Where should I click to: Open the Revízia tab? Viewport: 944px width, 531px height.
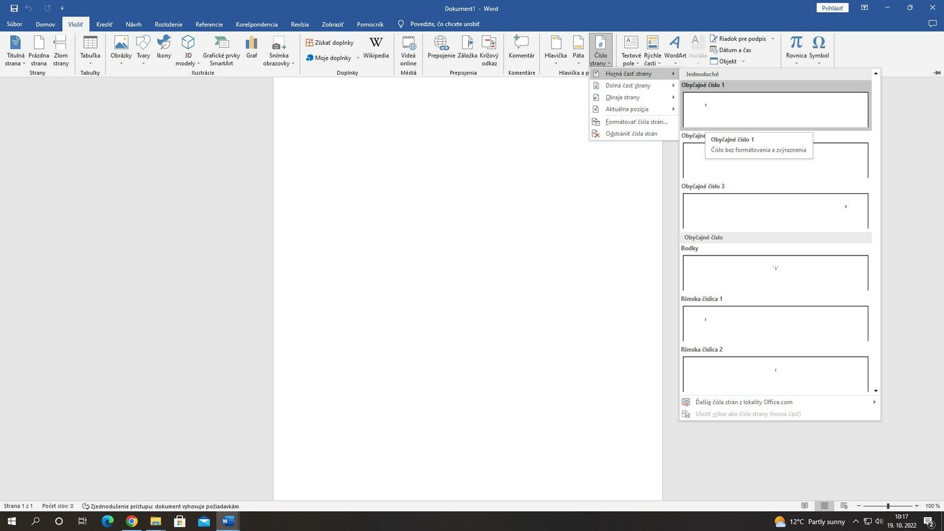click(300, 25)
